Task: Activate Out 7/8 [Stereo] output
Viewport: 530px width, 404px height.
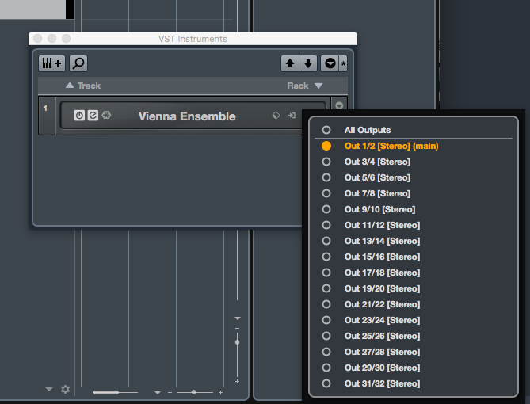Action: (x=414, y=193)
